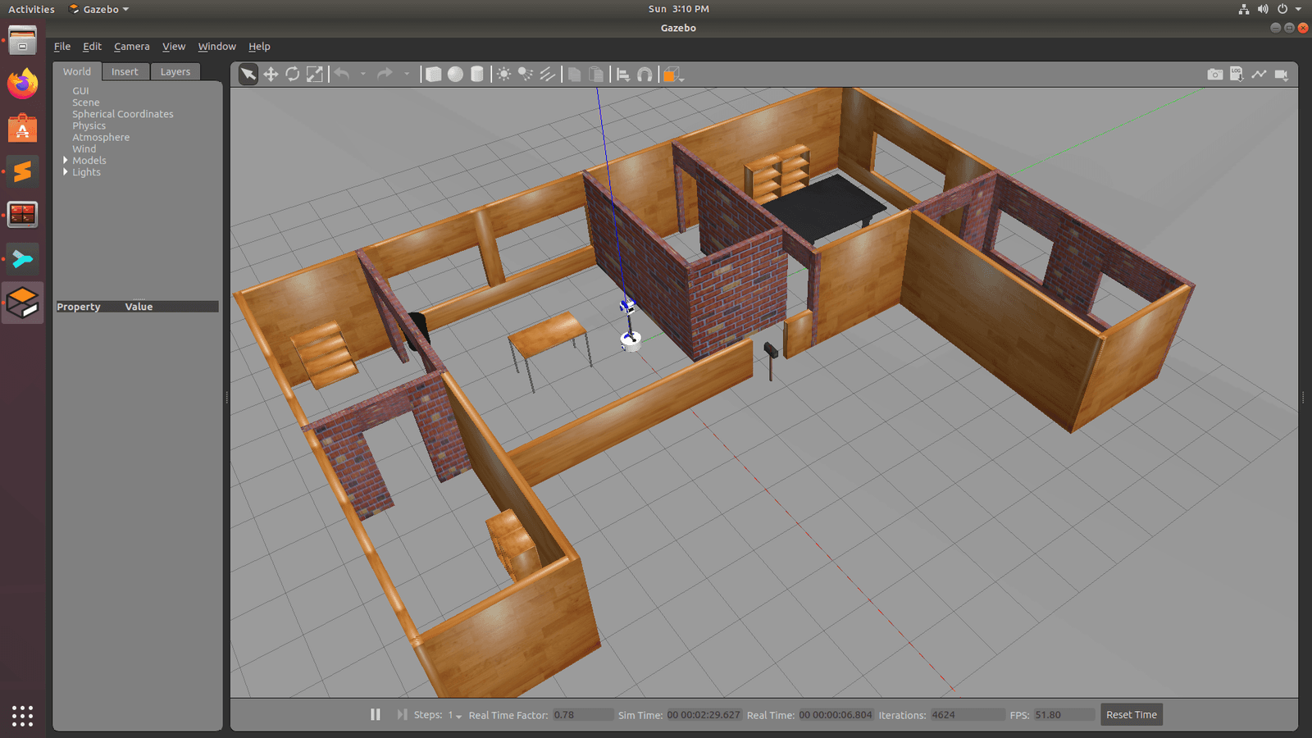Expand the Models tree item

pyautogui.click(x=66, y=161)
